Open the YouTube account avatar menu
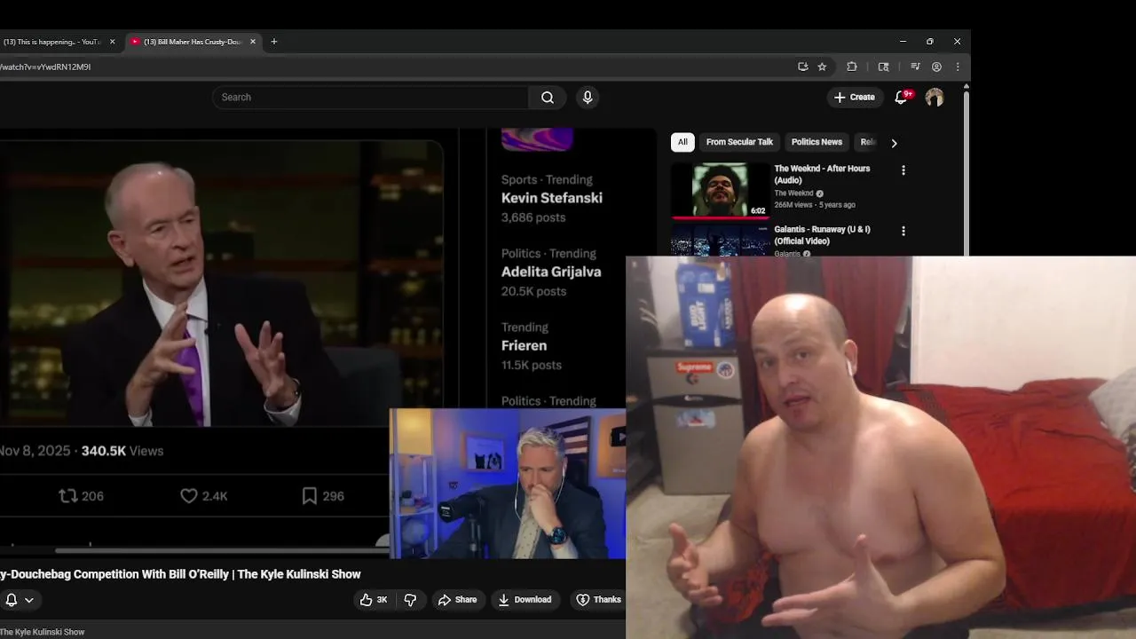Image resolution: width=1136 pixels, height=639 pixels. pos(935,98)
